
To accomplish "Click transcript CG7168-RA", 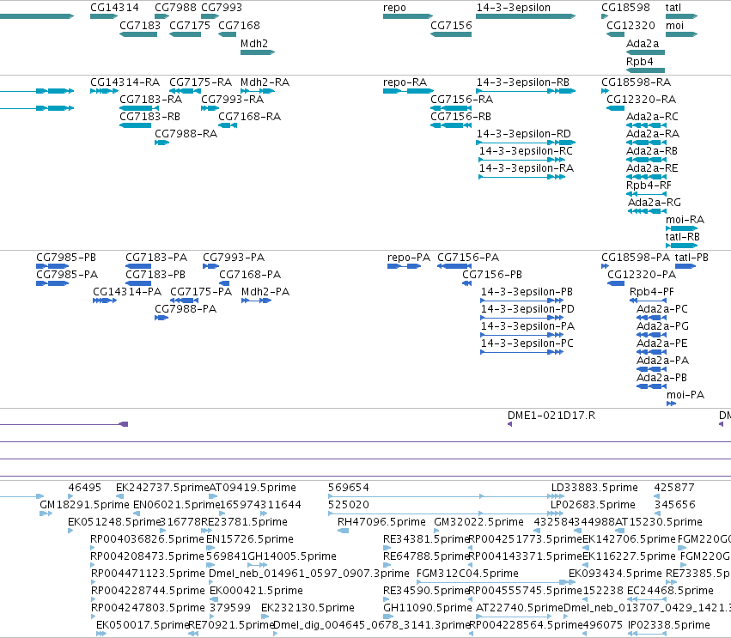I will (249, 117).
